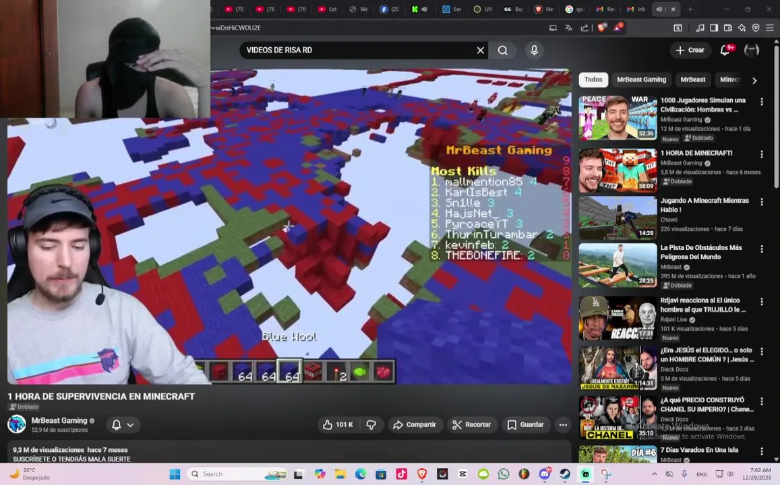
Task: Open WhatsApp from the taskbar
Action: pos(504,474)
